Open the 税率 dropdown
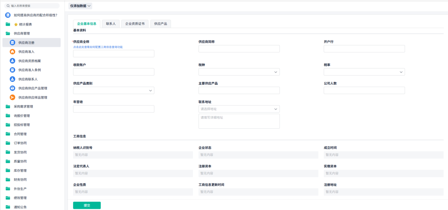The width and height of the screenshot is (448, 210). tap(364, 72)
